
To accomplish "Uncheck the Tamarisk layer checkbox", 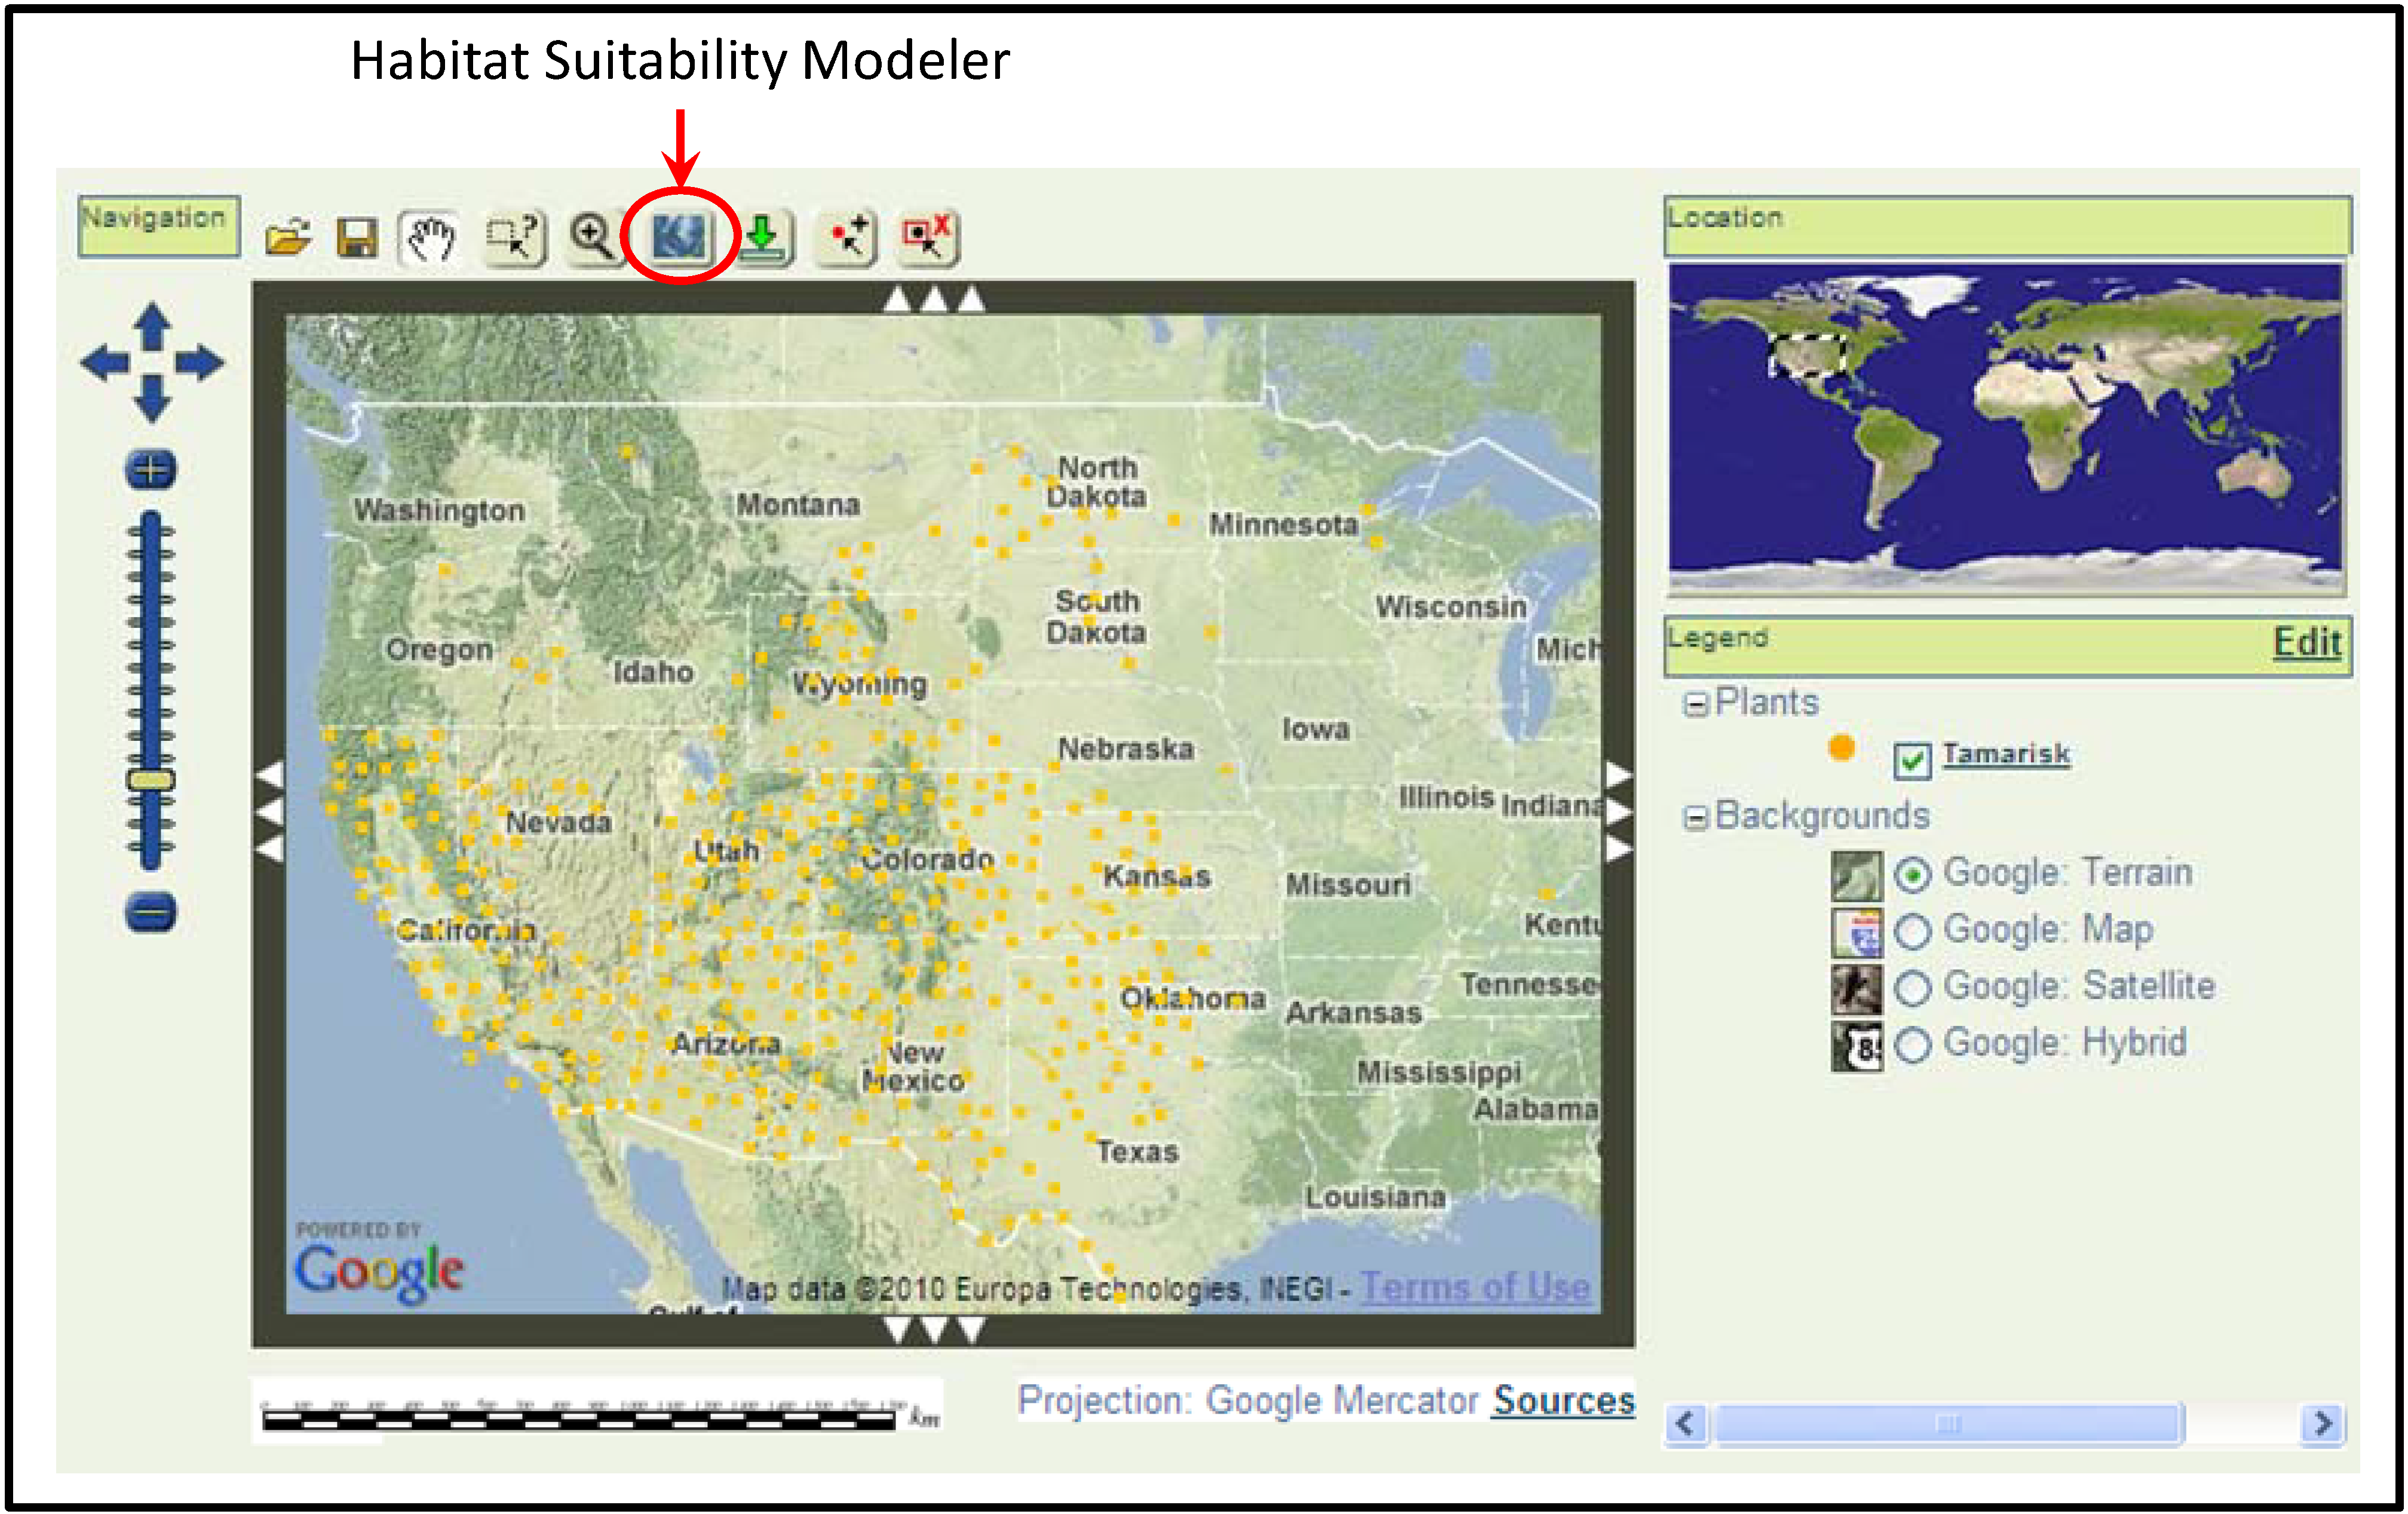I will [1911, 760].
